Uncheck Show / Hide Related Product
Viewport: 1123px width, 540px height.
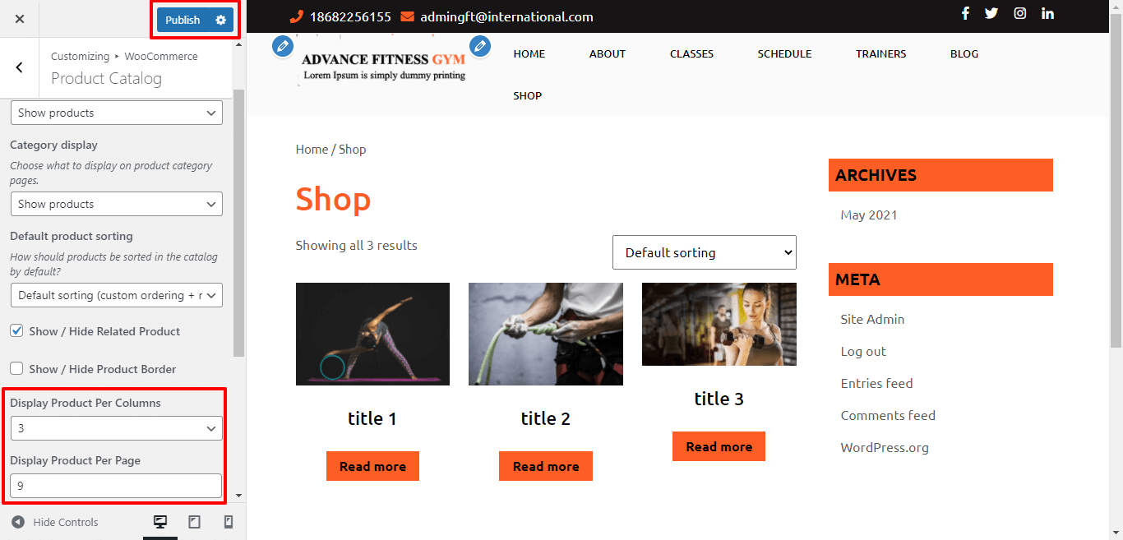pyautogui.click(x=16, y=331)
